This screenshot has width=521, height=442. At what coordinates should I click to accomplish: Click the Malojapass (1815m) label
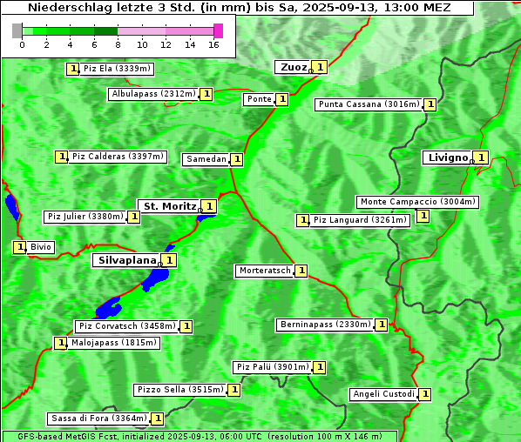114,343
